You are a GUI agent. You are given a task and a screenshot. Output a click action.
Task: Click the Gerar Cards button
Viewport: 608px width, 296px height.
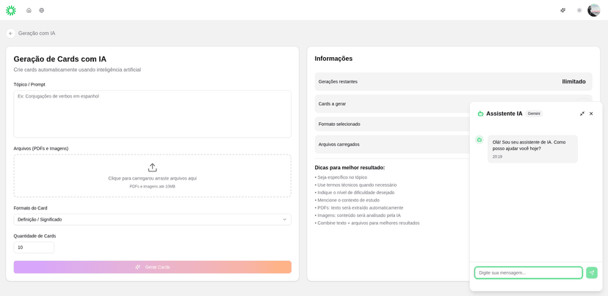152,267
